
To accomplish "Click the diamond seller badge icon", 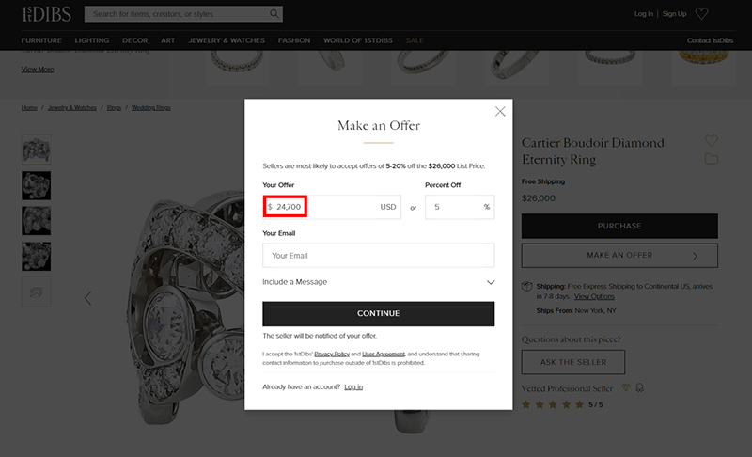I will click(625, 387).
